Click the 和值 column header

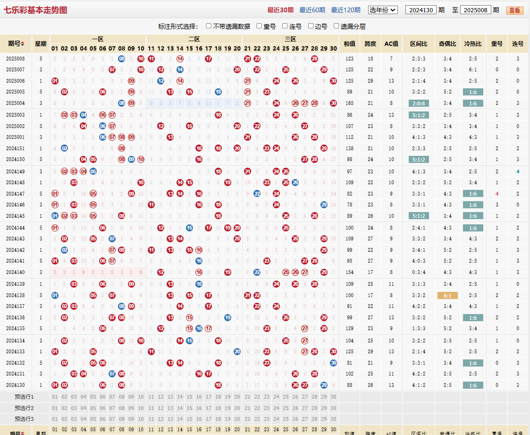tap(350, 43)
